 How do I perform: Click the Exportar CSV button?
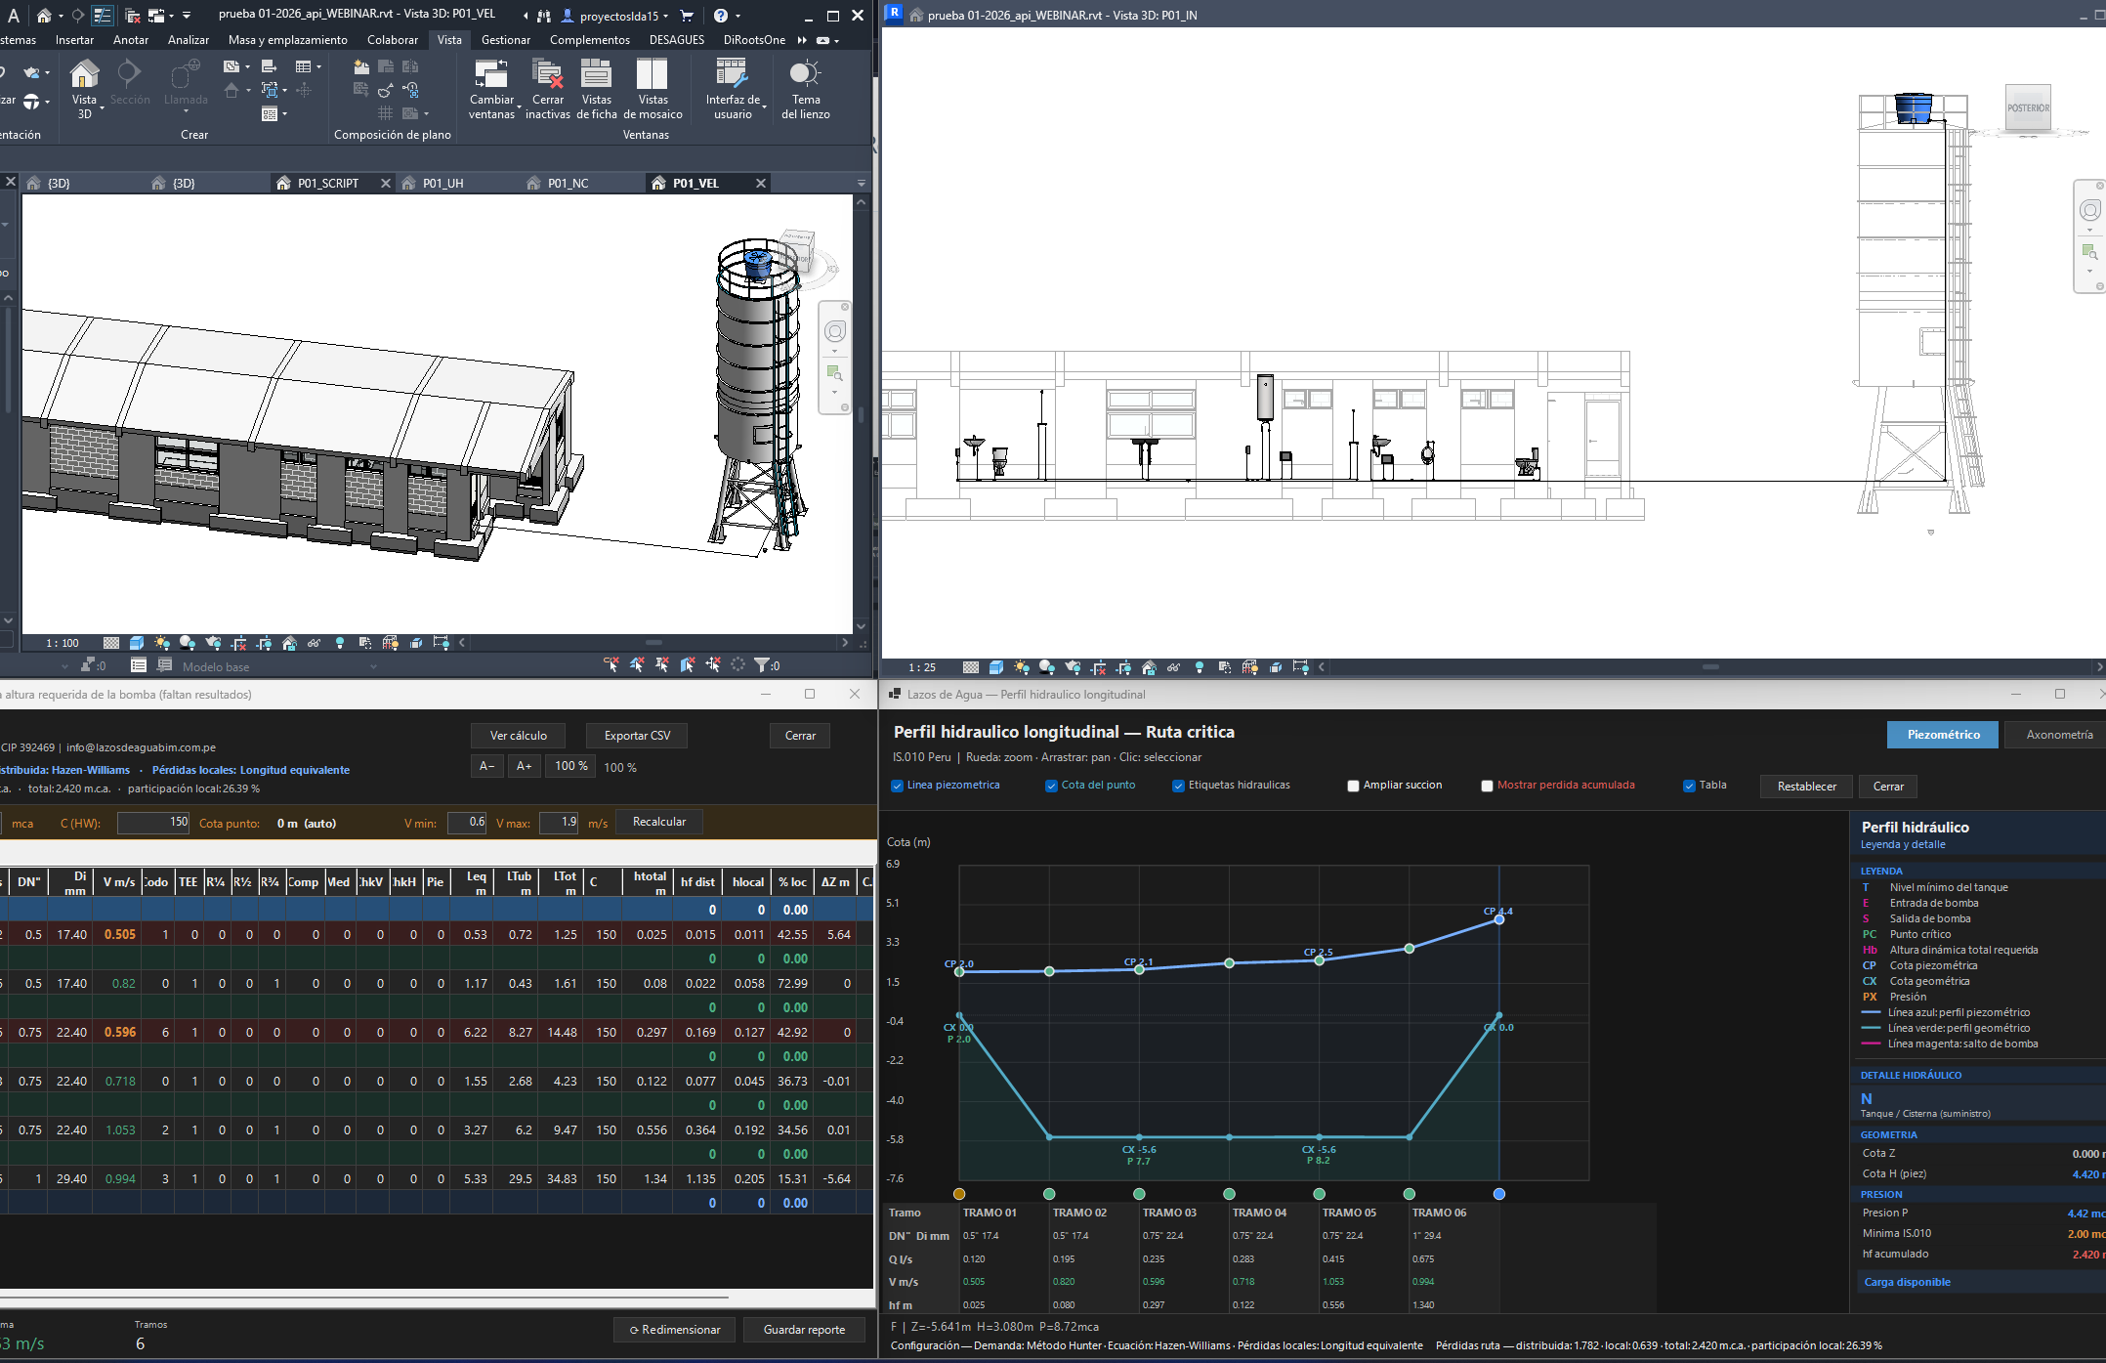point(637,736)
